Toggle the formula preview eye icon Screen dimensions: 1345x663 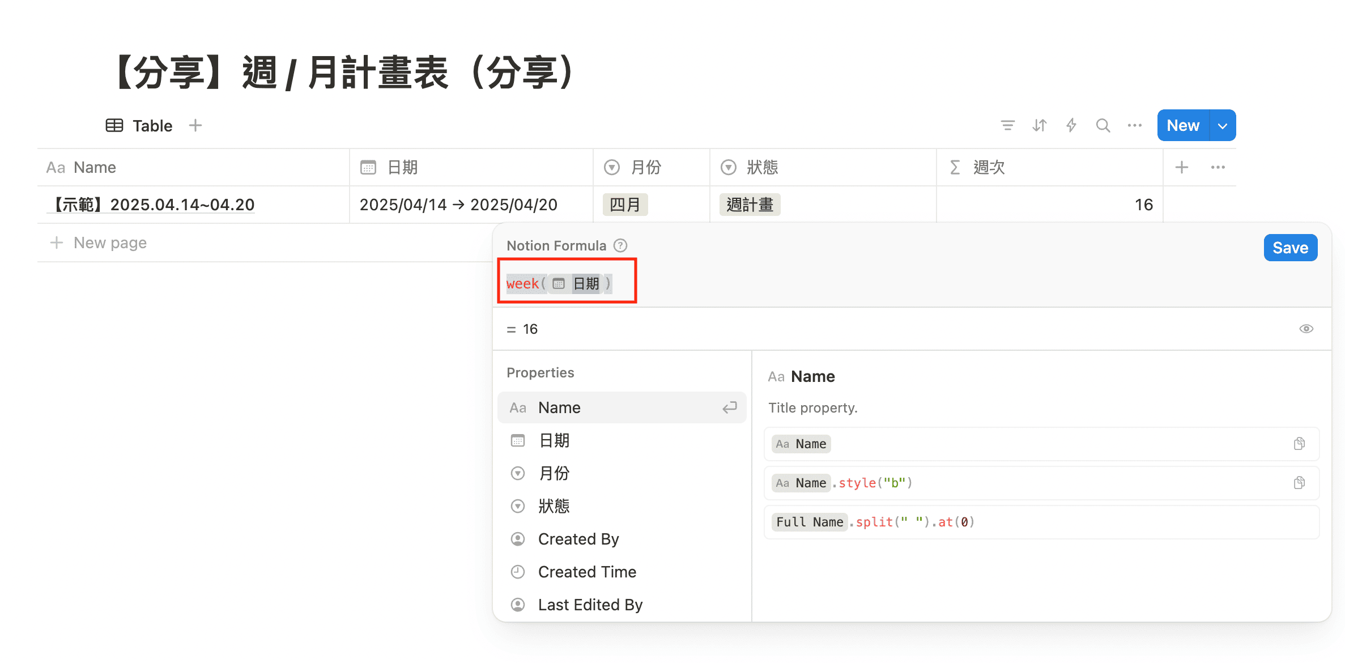click(1306, 329)
